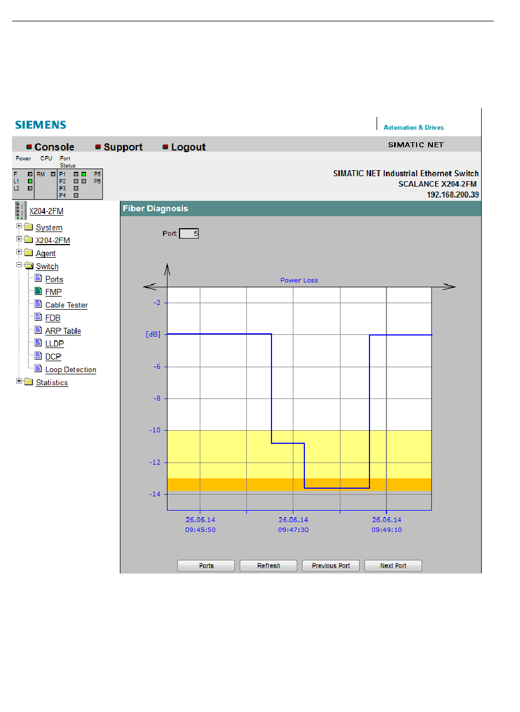Expand the System tree node

(19, 226)
